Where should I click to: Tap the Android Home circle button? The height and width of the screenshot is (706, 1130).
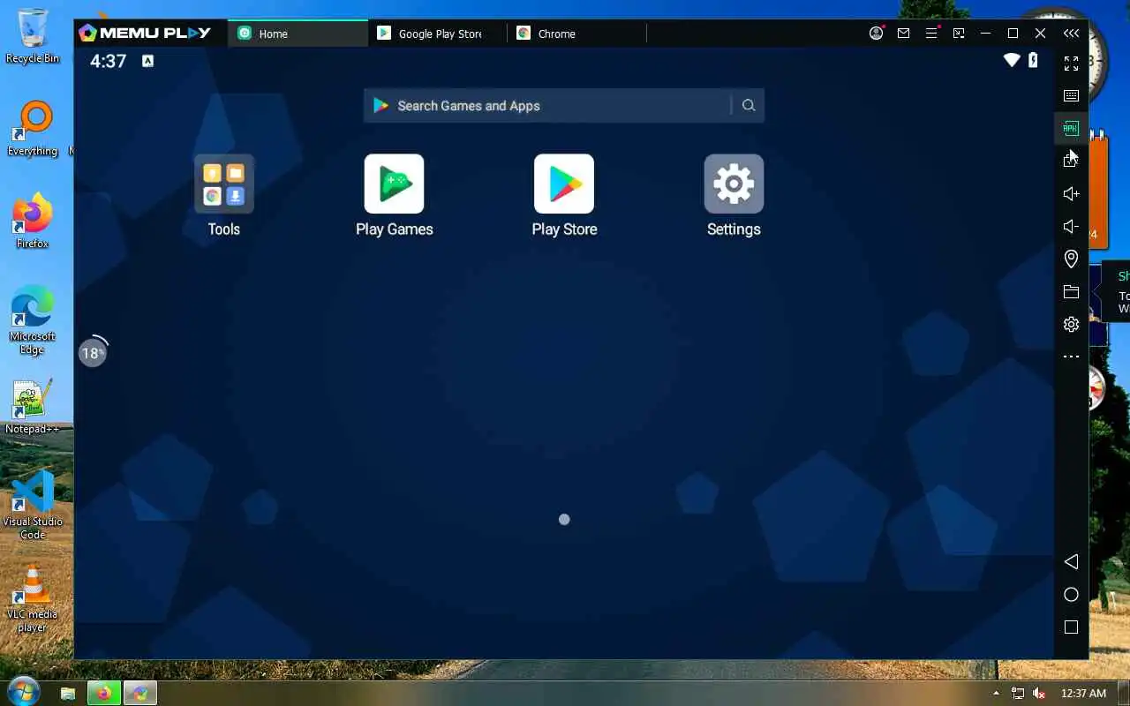coord(1071,595)
